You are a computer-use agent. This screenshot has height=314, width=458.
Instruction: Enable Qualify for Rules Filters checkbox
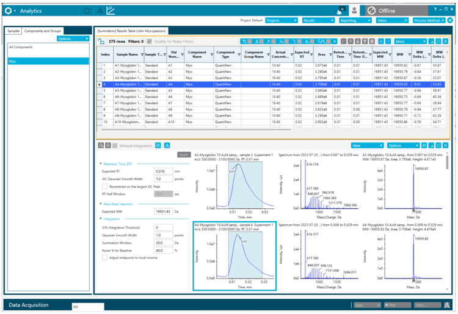[150, 42]
